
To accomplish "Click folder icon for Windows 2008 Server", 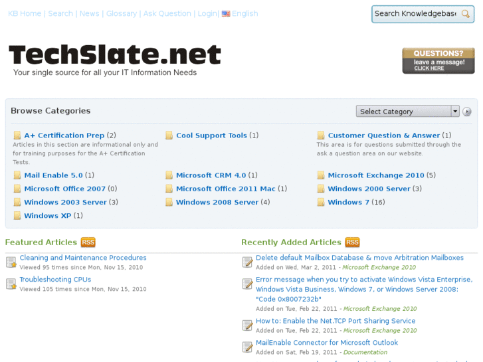I will pos(169,202).
